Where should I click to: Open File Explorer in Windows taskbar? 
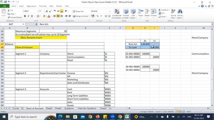(x=68, y=117)
